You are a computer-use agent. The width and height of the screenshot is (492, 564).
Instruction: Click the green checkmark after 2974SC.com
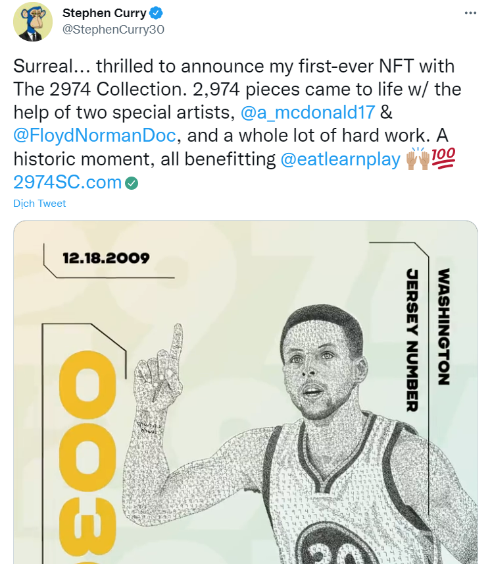coord(132,183)
